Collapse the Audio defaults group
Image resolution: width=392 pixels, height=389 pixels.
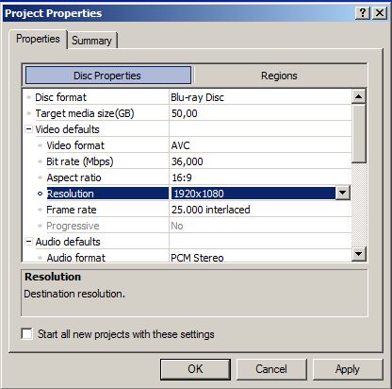(x=28, y=242)
